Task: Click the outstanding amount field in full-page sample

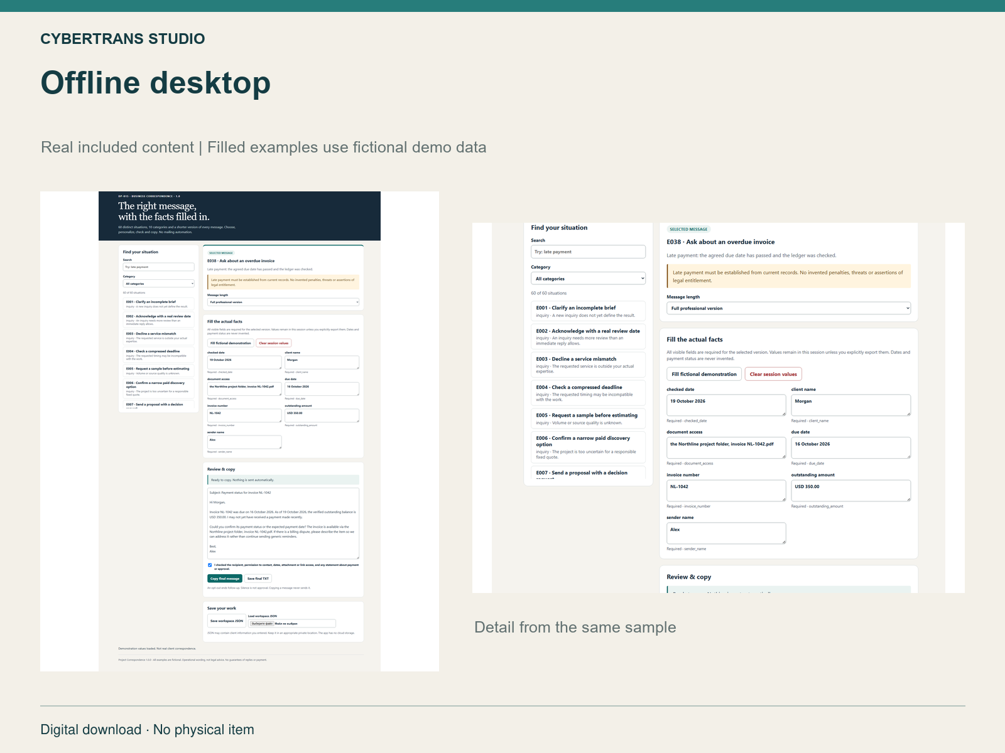Action: coord(322,415)
